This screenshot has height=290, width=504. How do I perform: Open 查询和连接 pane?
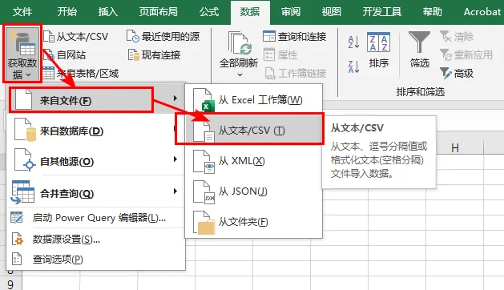tap(294, 36)
